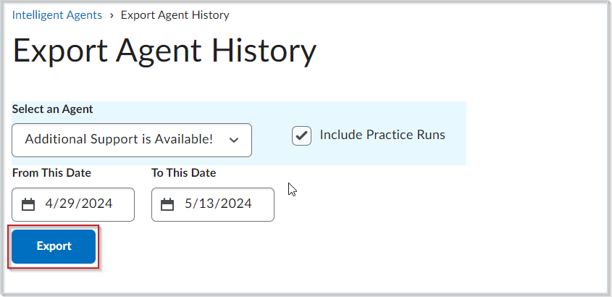Click the Include Practice Runs label text
This screenshot has height=297, width=612.
[x=382, y=135]
